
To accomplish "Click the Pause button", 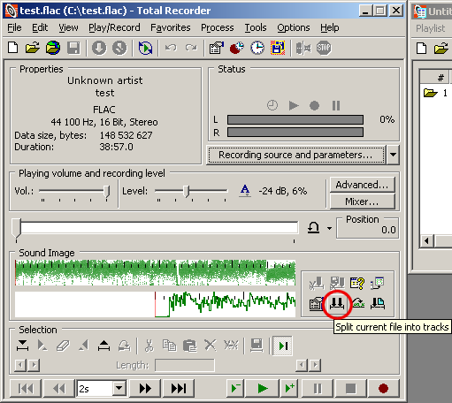I will (x=318, y=388).
